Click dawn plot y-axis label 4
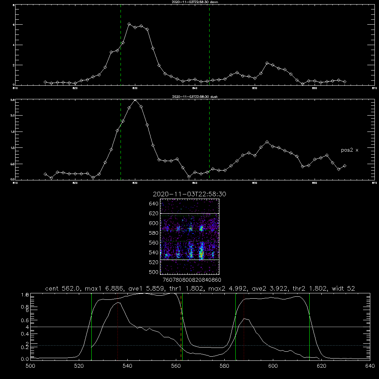 pyautogui.click(x=14, y=45)
